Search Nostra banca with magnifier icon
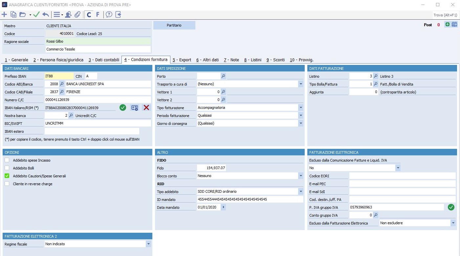This screenshot has width=460, height=256. coord(71,115)
